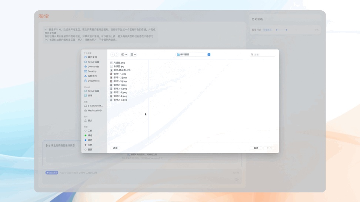Screen dimensions: 360x202
Task: Click 请上传商品图进行开店 upload icon
Action: pyautogui.click(x=48, y=145)
